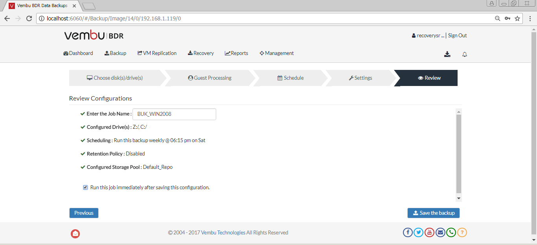The image size is (537, 245).
Task: Open the notifications bell icon
Action: point(465,55)
